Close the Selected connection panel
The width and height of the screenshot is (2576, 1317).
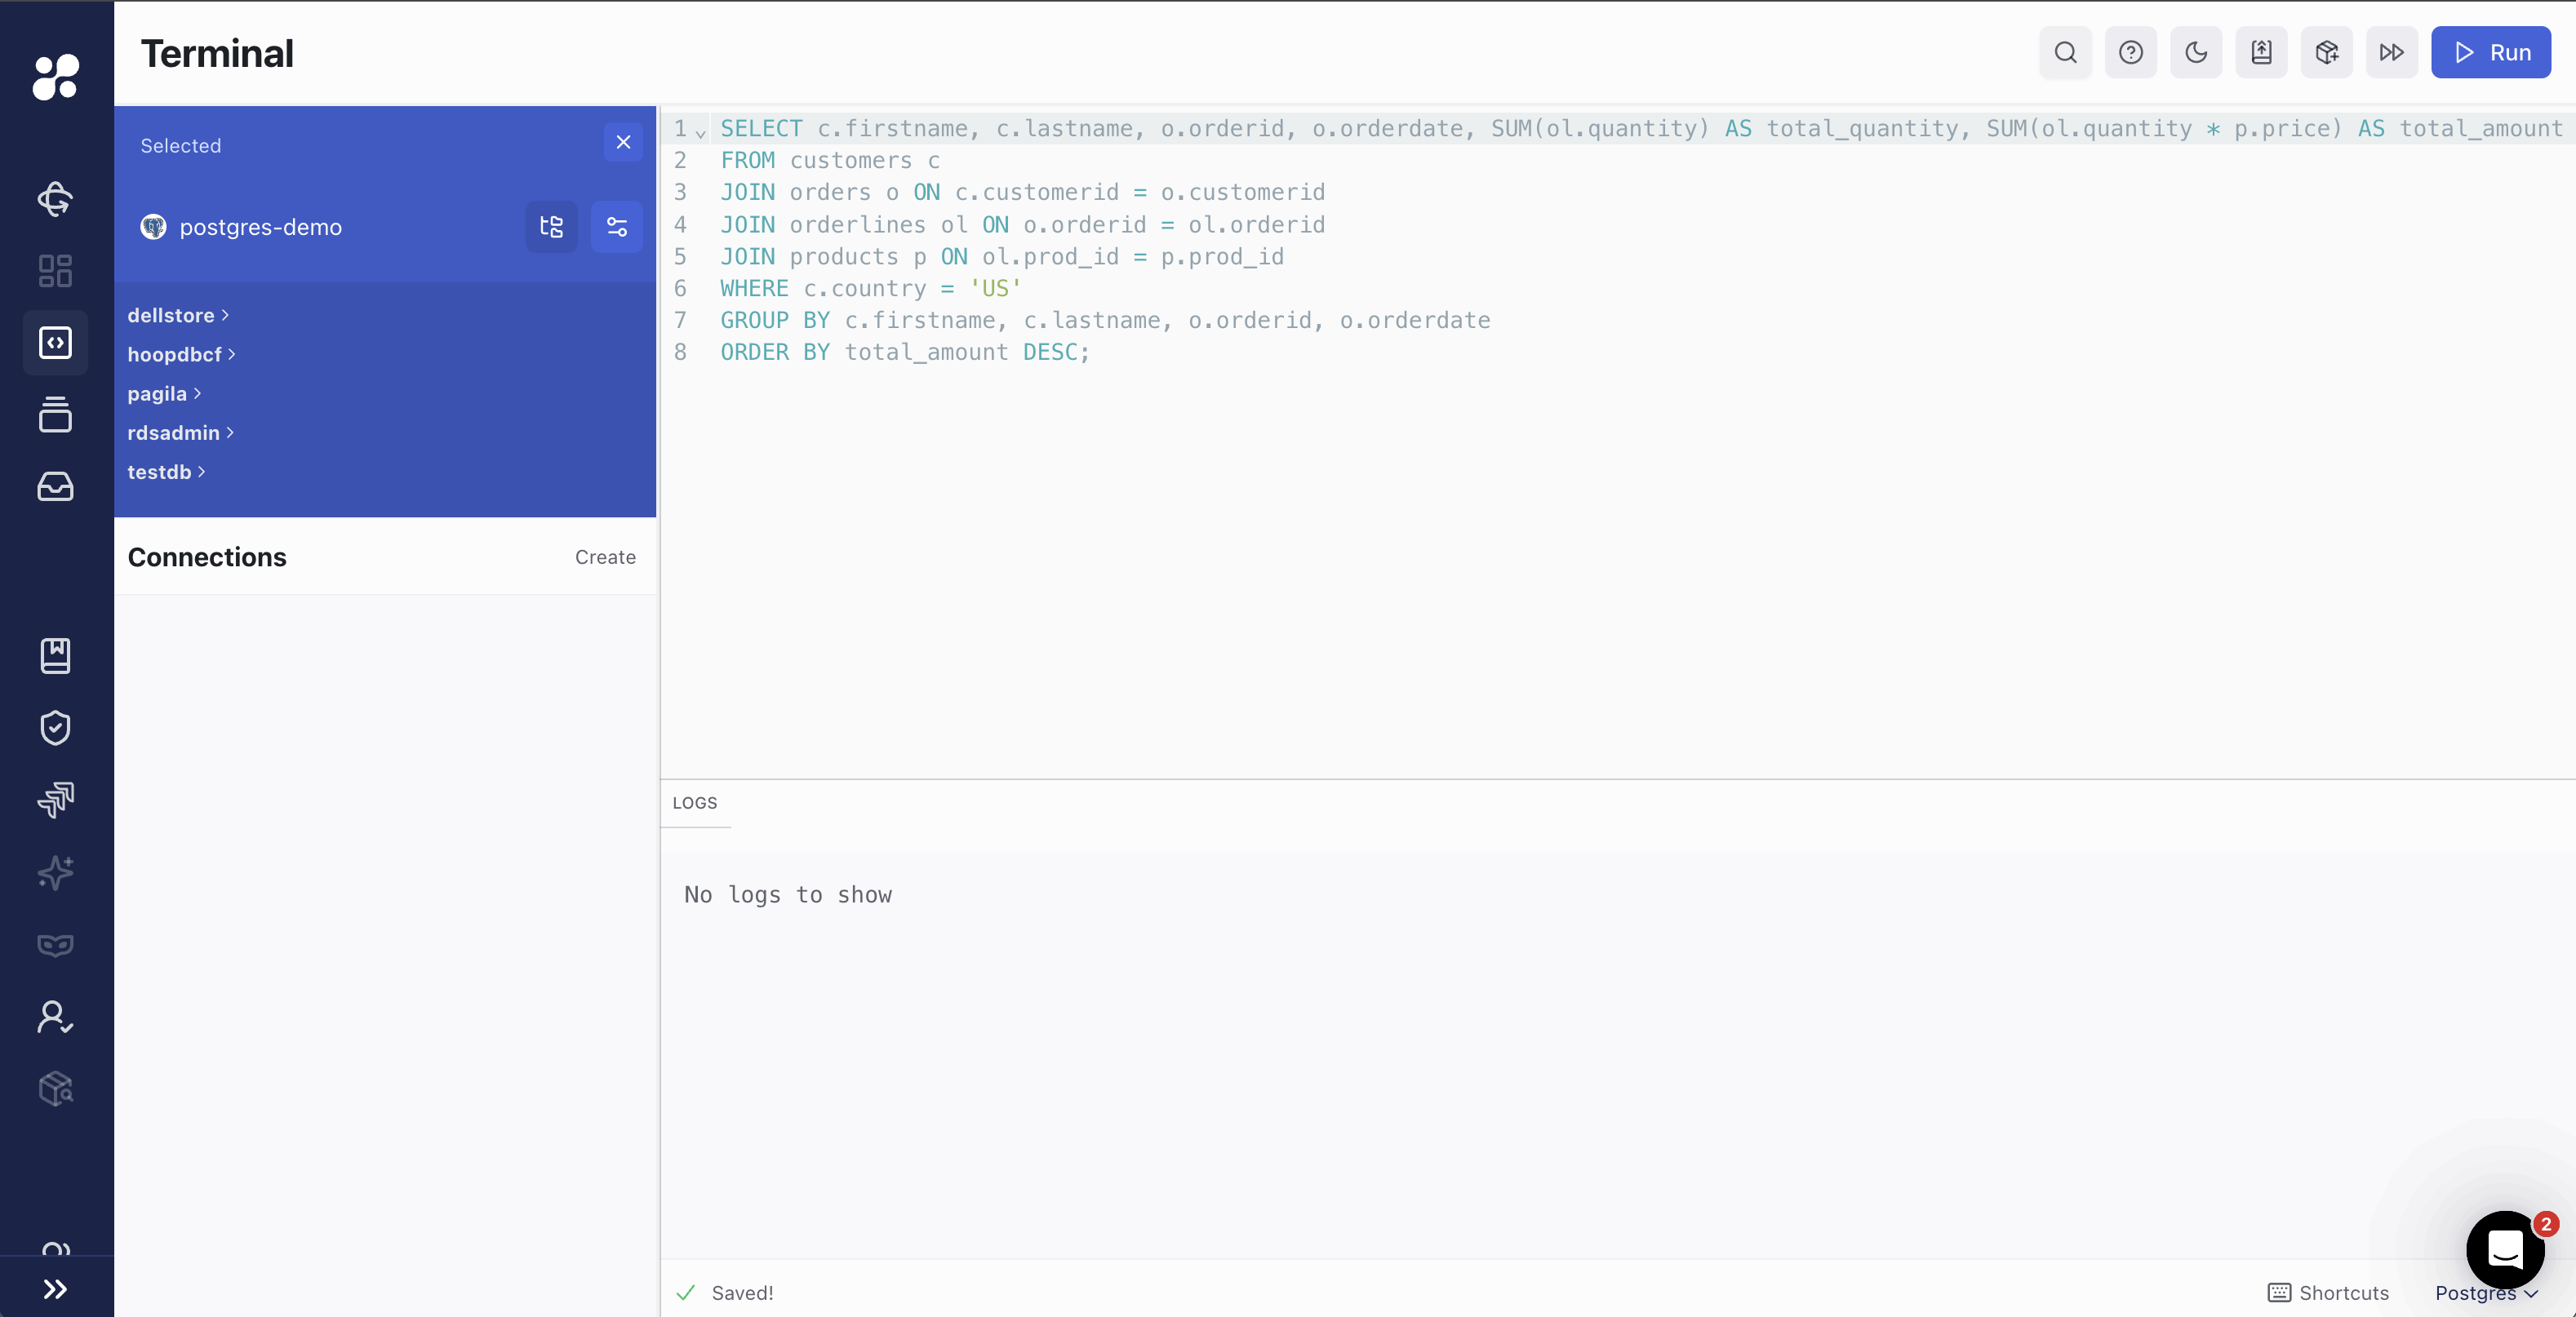coord(623,142)
